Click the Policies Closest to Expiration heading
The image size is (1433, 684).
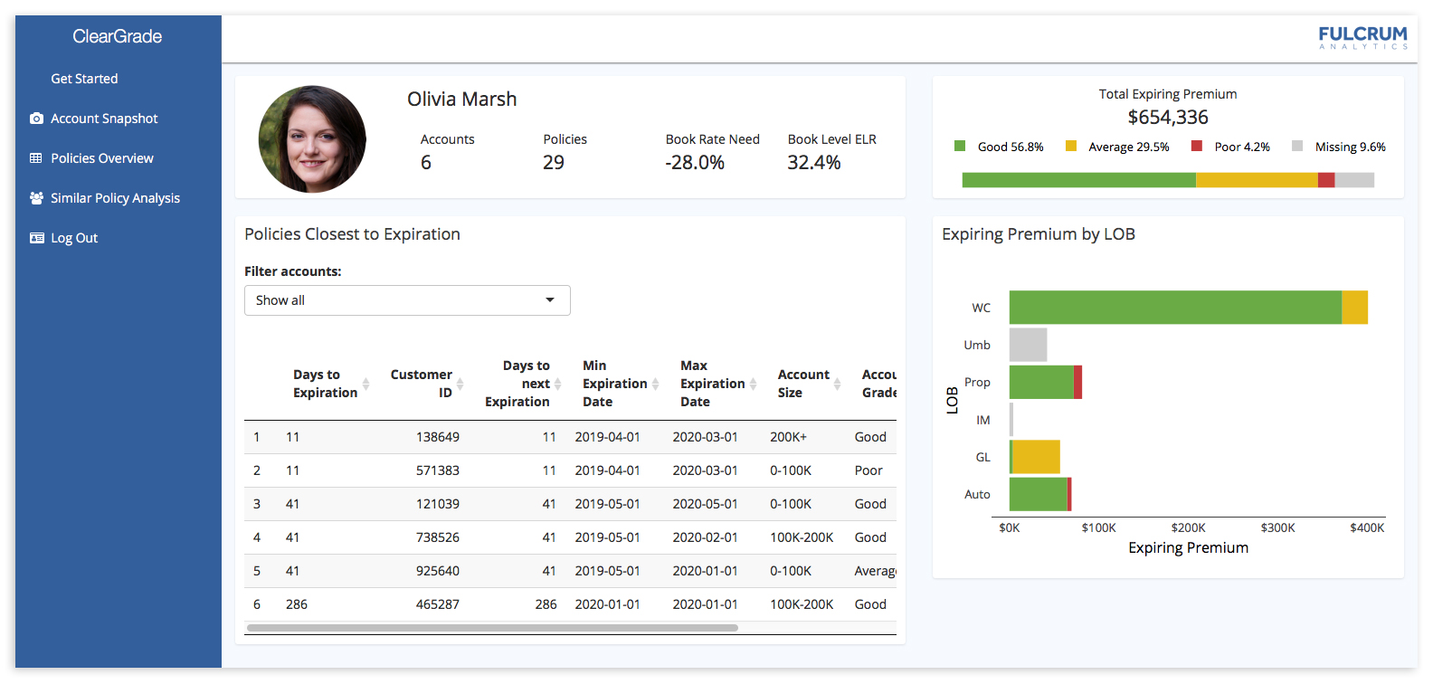tap(352, 234)
